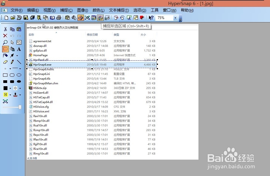Click the context help arrow-question icon
270x176 pixels.
[x=151, y=18]
